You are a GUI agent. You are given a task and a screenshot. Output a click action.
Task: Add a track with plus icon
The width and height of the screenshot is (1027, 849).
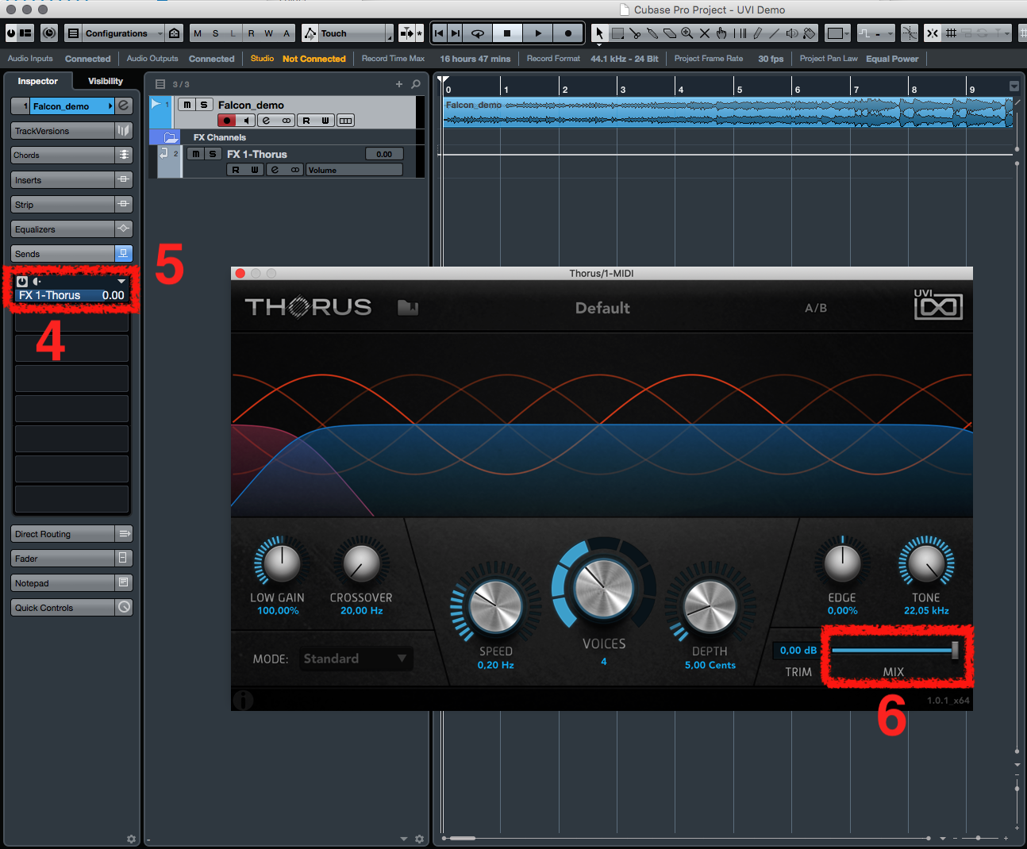399,83
